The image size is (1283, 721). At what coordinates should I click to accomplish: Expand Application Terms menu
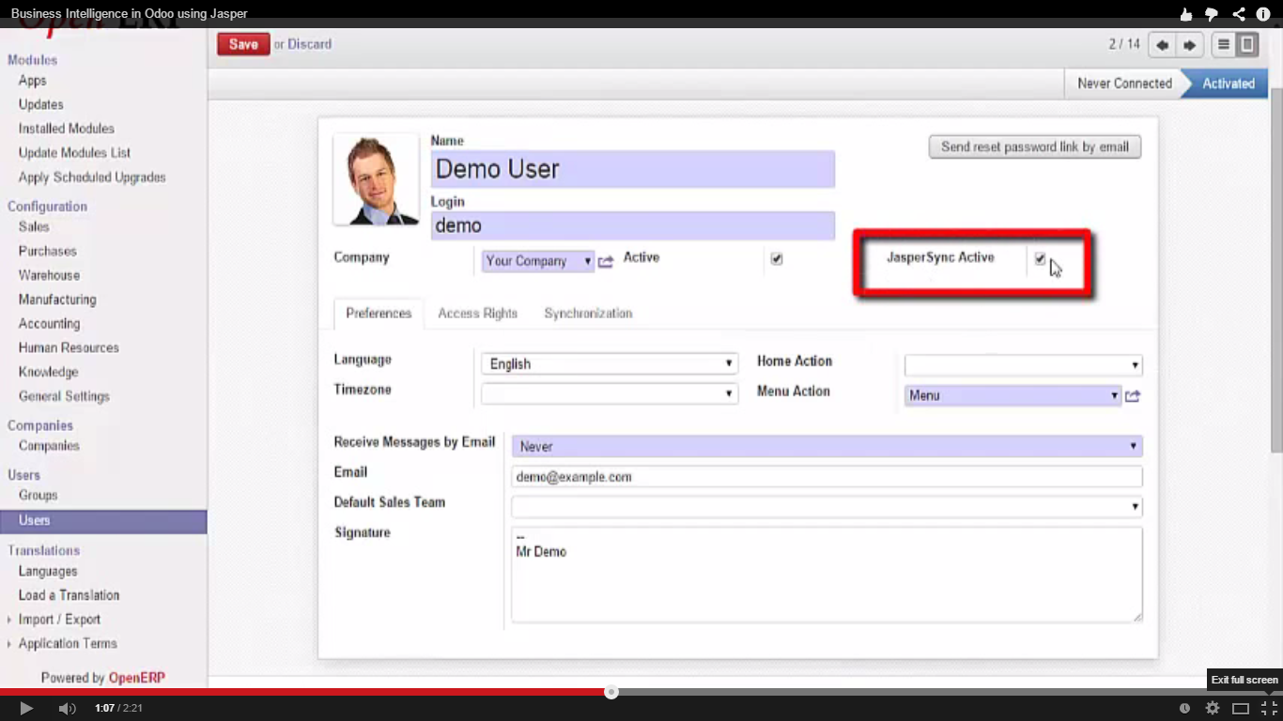68,644
